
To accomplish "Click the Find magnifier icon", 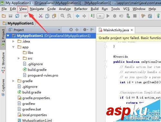I will click(62, 16).
